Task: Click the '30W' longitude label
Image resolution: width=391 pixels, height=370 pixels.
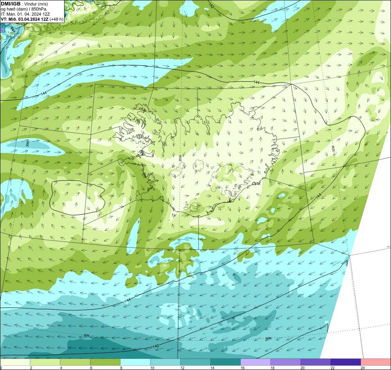Action: [x=27, y=144]
